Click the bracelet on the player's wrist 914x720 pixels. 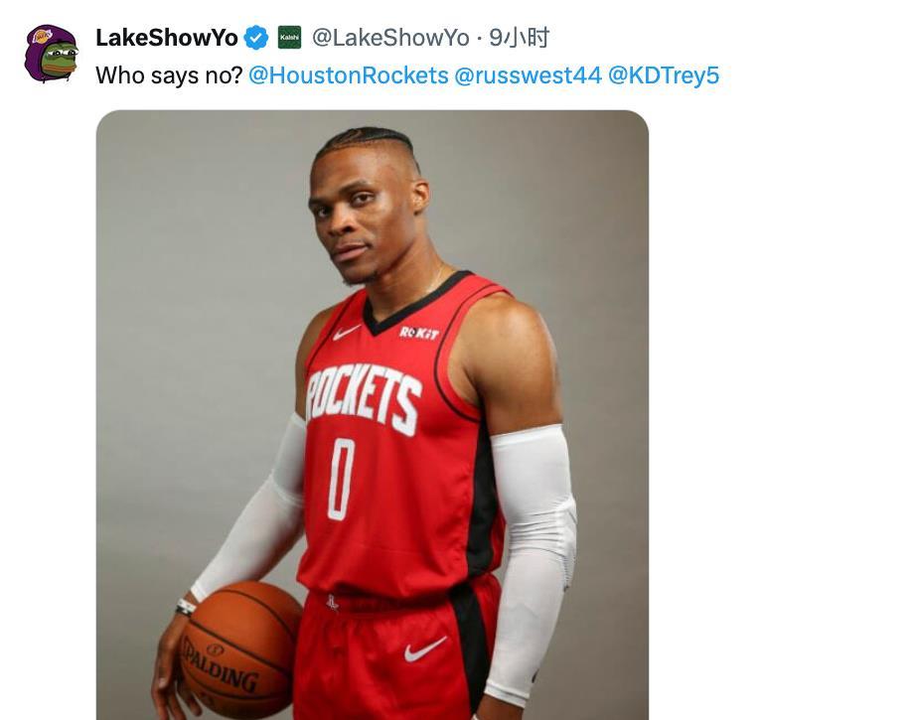[x=186, y=607]
